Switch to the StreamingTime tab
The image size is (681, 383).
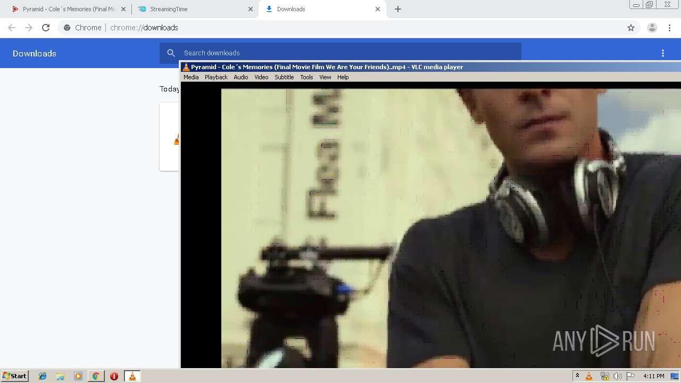point(195,9)
